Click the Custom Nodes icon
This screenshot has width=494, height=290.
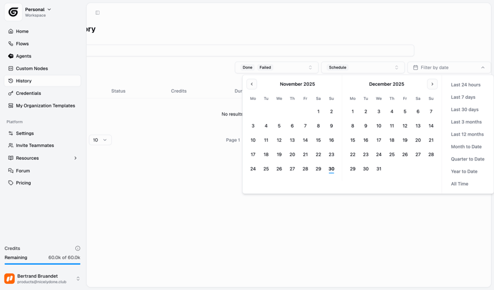[10, 68]
